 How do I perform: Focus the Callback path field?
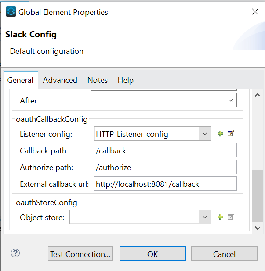[165, 150]
